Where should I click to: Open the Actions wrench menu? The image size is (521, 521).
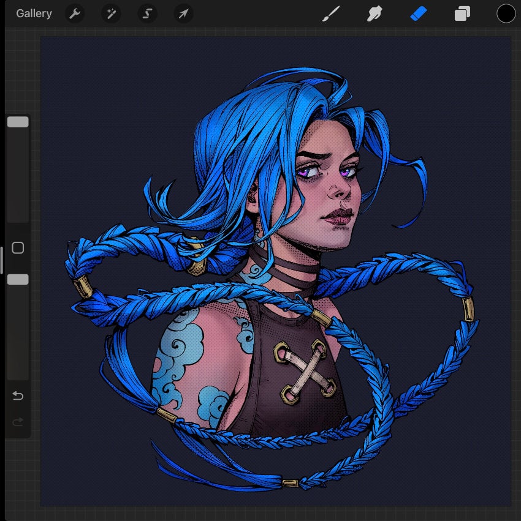[x=75, y=13]
